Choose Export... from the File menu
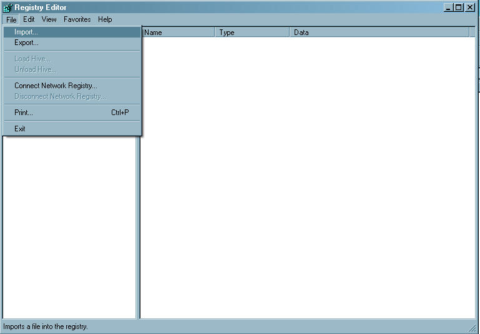The height and width of the screenshot is (334, 480). point(72,43)
